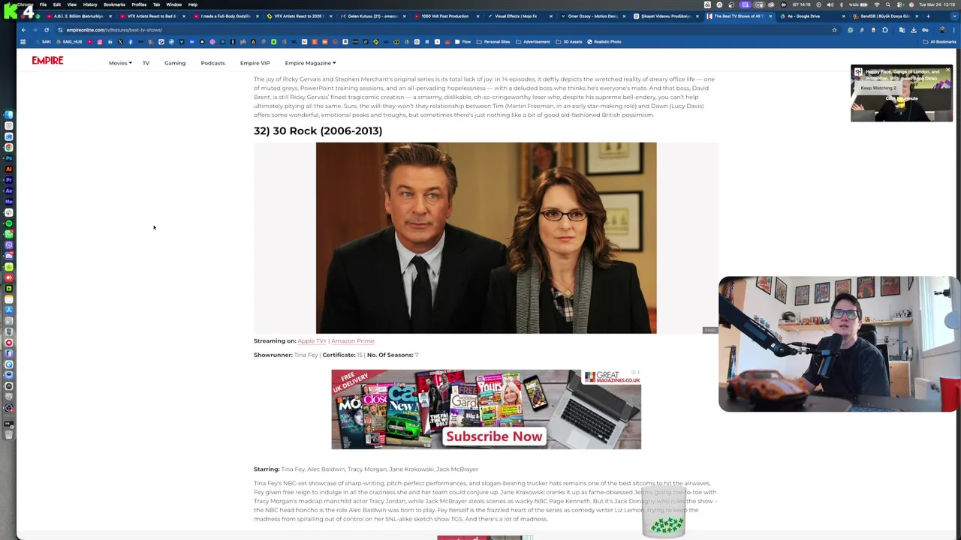The height and width of the screenshot is (540, 961).
Task: Launch Photoshop from the dock
Action: 9,158
